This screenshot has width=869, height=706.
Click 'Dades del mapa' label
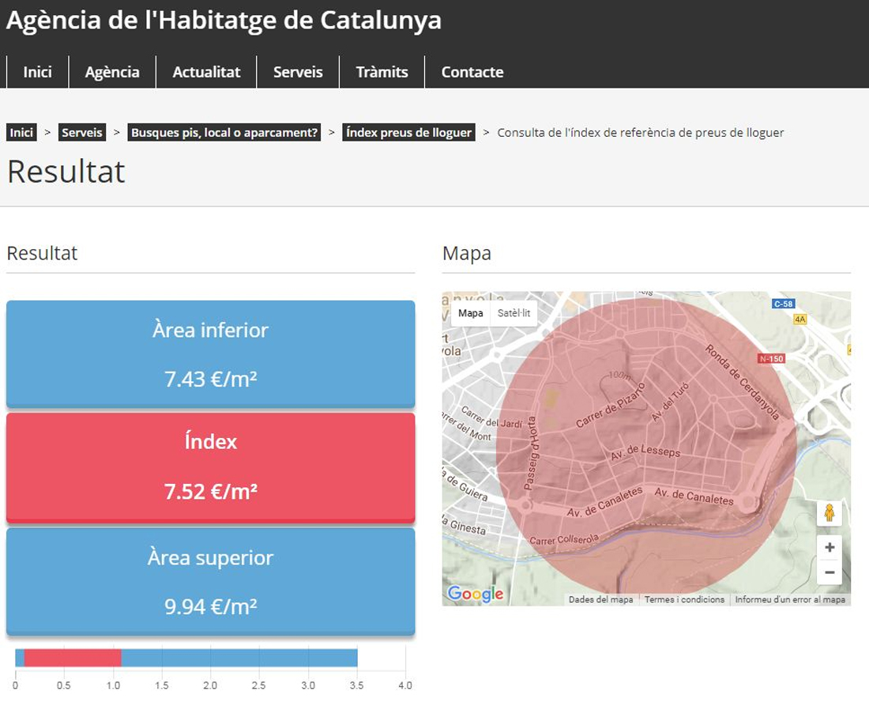[600, 599]
